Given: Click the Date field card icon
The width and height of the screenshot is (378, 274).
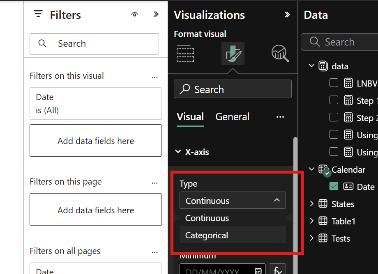Looking at the screenshot, I should 348,187.
